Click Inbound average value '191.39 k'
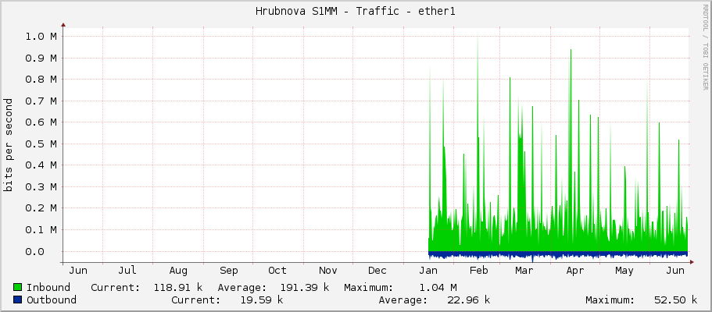This screenshot has height=312, width=712. tap(305, 287)
